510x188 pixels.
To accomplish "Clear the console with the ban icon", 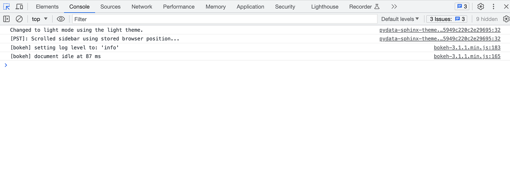I will pos(19,19).
